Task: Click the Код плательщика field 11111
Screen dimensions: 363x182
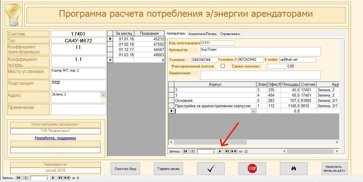Action: (x=217, y=43)
